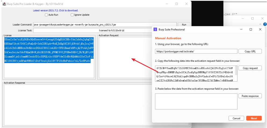Close the Burp Suite Loader Keygen window
Viewport: 267px width, 128px height.
(186, 4)
